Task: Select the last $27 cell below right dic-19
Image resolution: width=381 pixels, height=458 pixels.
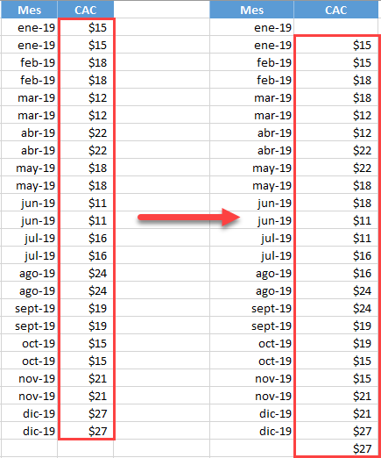Action: tap(335, 448)
